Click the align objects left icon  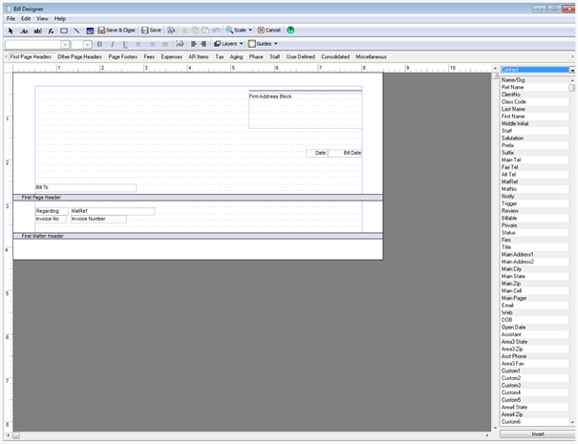coord(194,44)
